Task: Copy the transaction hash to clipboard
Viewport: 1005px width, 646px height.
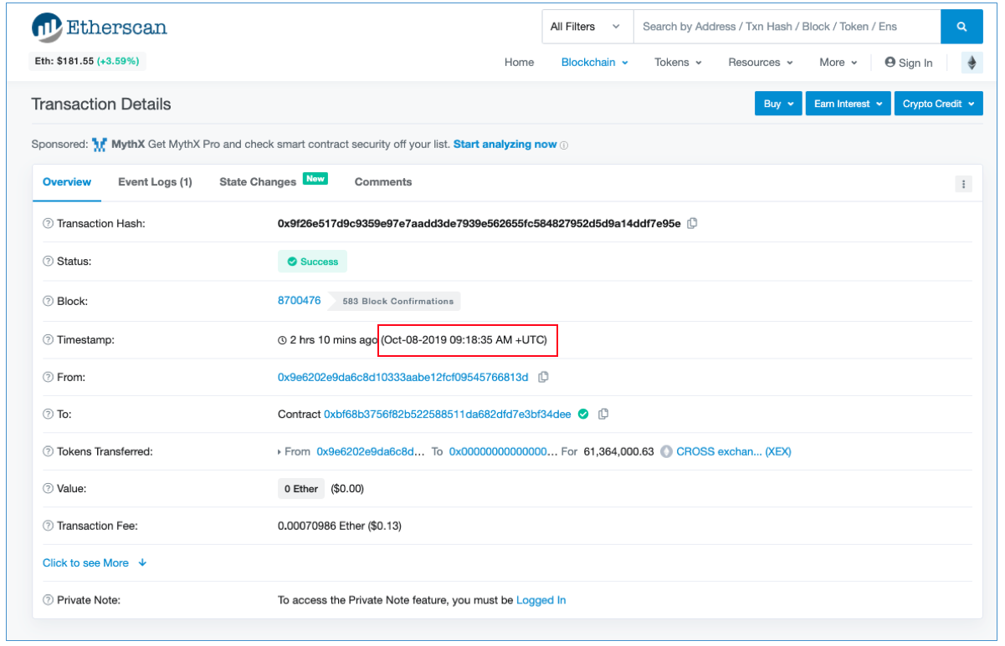Action: tap(692, 223)
